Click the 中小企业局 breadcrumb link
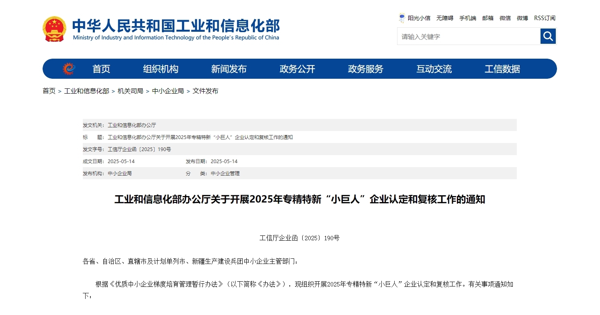The height and width of the screenshot is (315, 600). click(168, 91)
